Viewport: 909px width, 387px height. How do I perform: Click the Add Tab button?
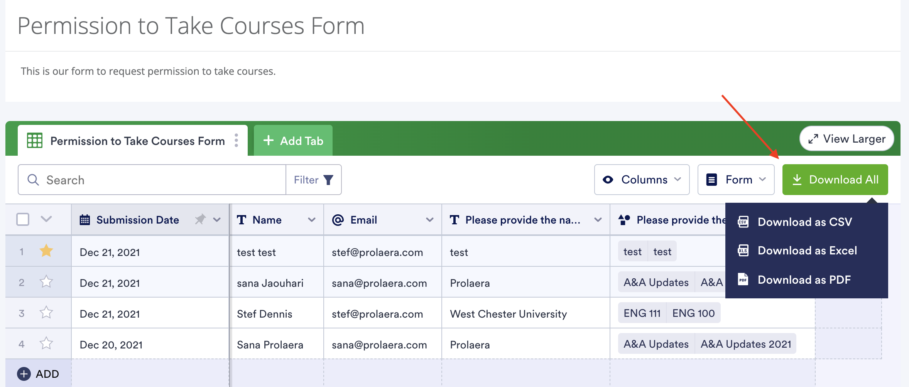[293, 140]
